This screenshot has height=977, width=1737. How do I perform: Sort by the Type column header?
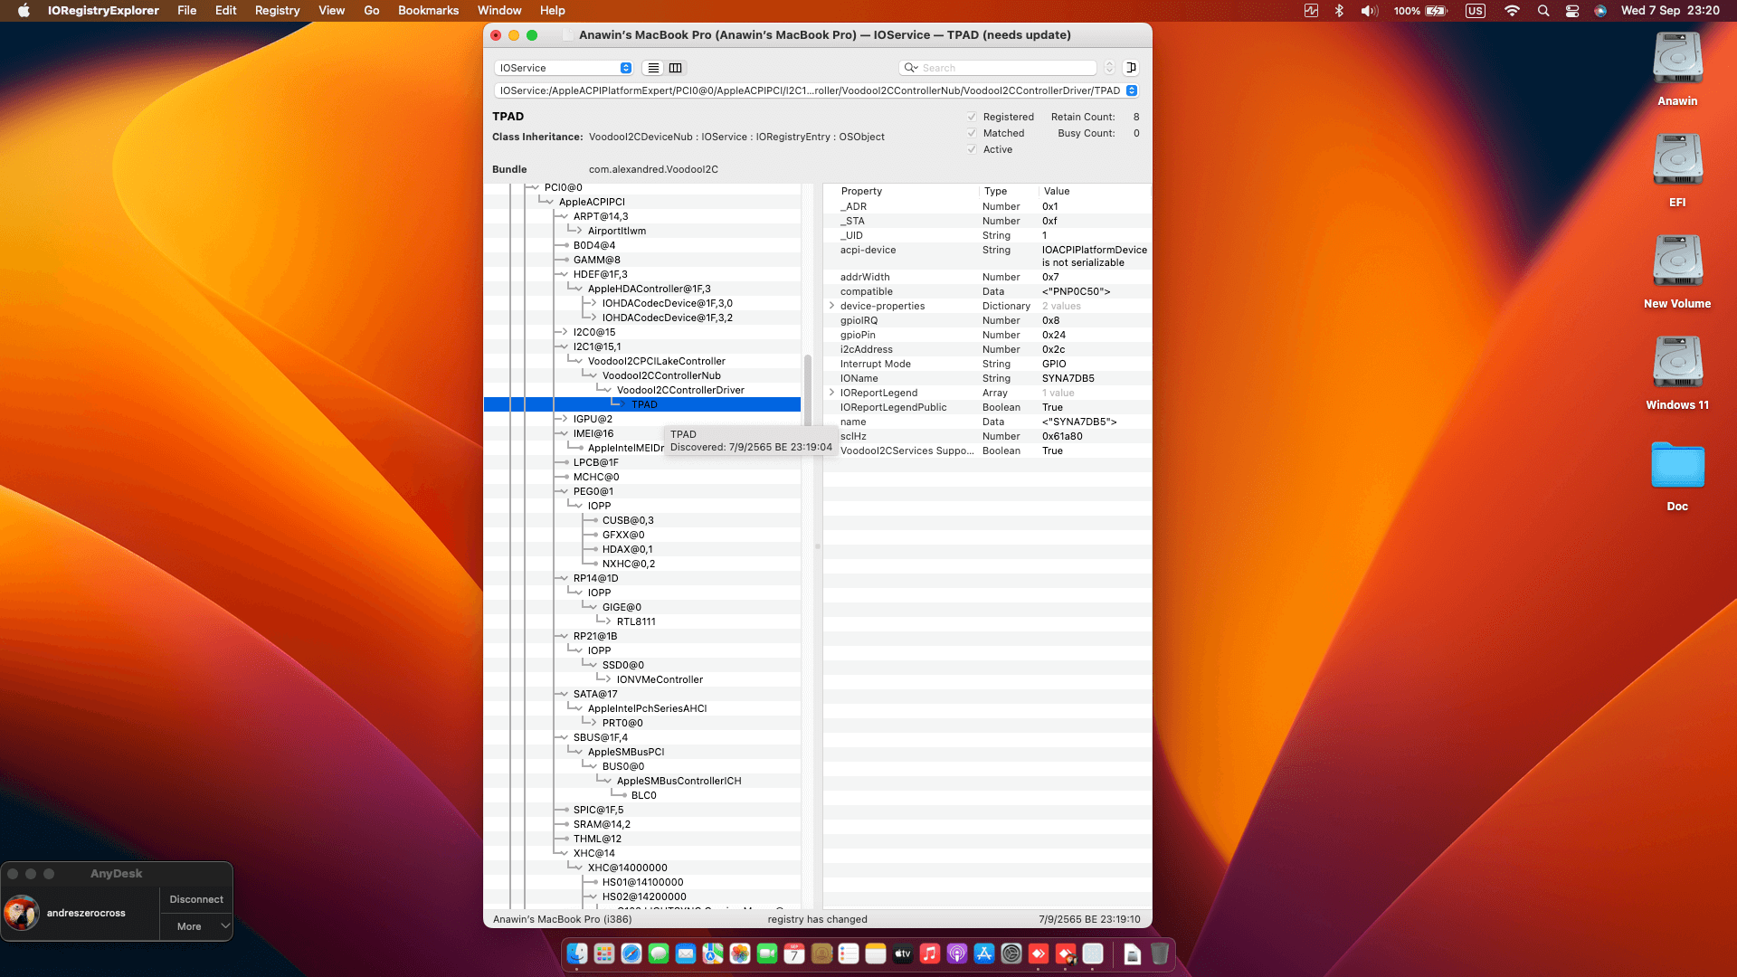1009,191
